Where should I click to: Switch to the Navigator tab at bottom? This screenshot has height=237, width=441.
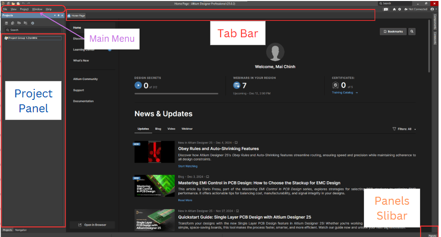(x=21, y=230)
